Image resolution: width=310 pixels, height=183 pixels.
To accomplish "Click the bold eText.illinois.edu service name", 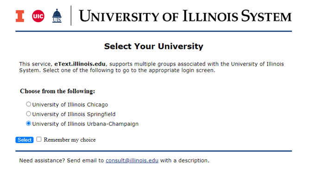I will coord(80,64).
